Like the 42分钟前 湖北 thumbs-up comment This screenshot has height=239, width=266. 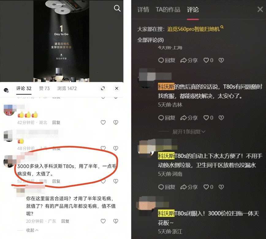[103, 122]
